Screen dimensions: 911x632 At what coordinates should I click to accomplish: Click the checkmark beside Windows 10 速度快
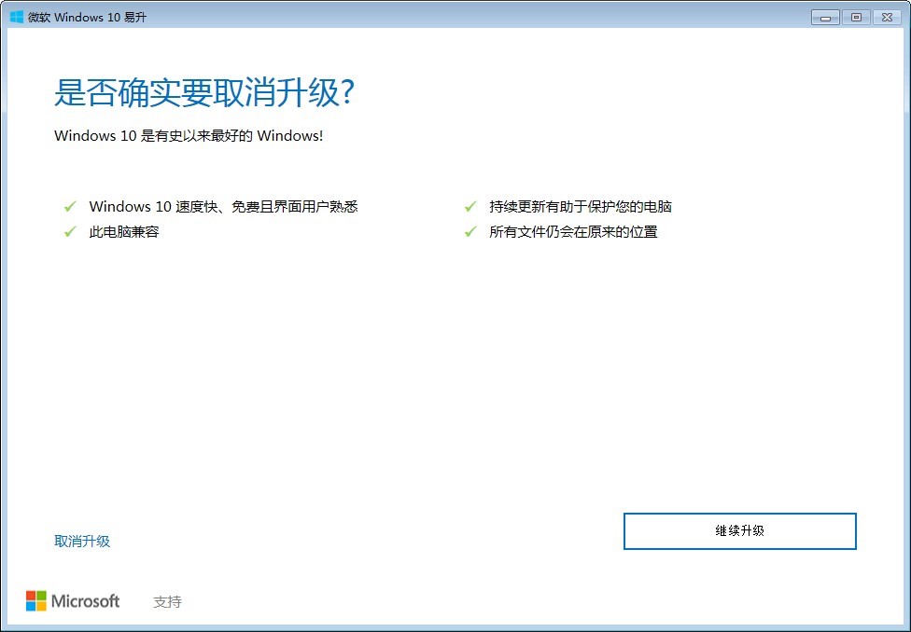[x=69, y=206]
